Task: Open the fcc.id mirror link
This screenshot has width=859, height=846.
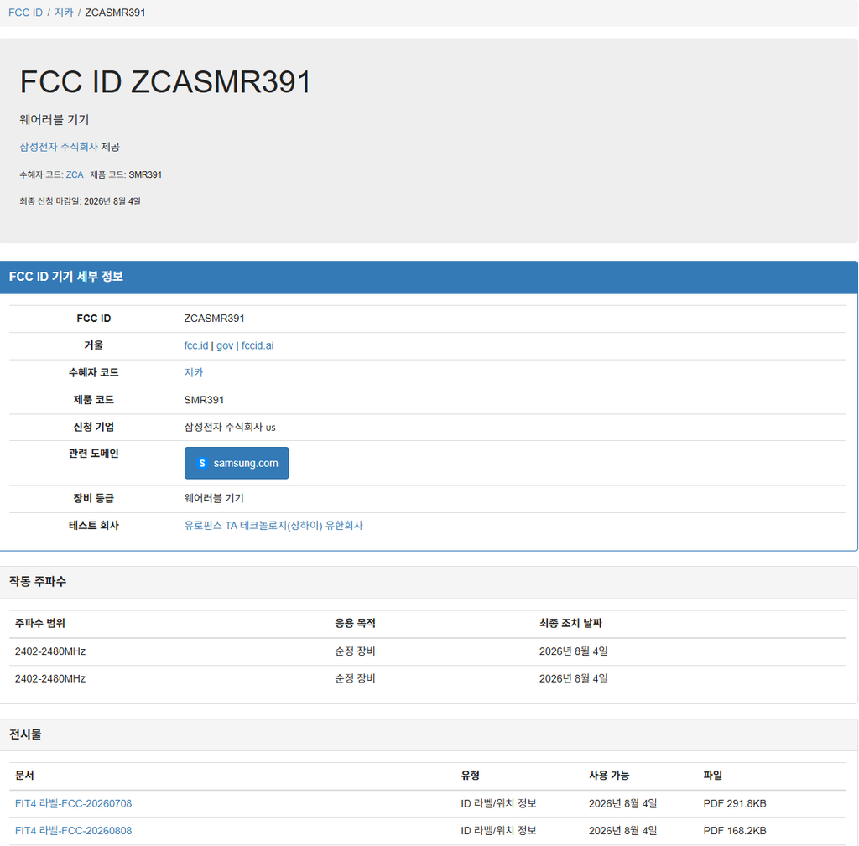Action: [x=196, y=345]
